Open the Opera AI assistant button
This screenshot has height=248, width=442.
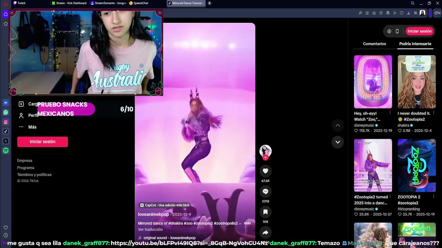click(x=437, y=13)
